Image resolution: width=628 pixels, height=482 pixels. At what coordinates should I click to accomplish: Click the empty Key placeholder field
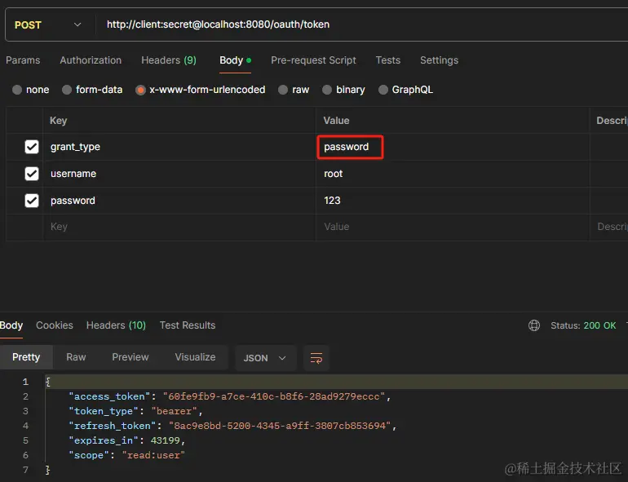179,227
